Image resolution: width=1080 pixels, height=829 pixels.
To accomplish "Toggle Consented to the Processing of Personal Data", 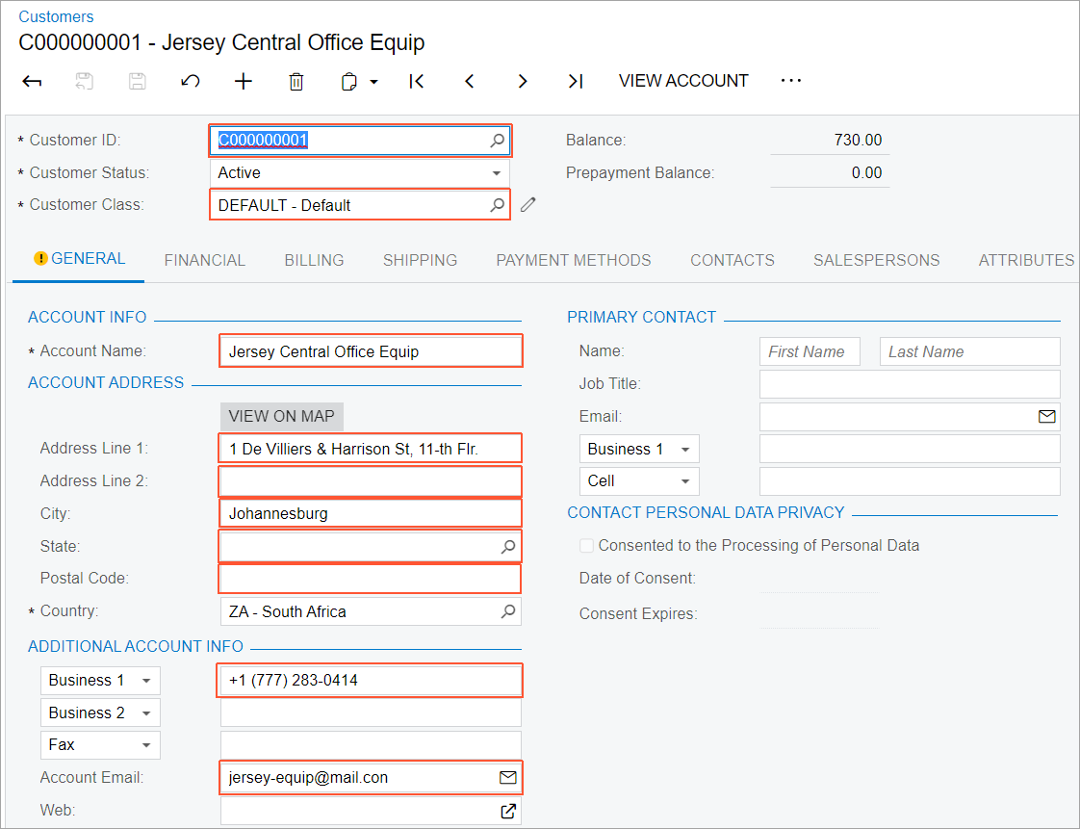I will click(x=586, y=546).
